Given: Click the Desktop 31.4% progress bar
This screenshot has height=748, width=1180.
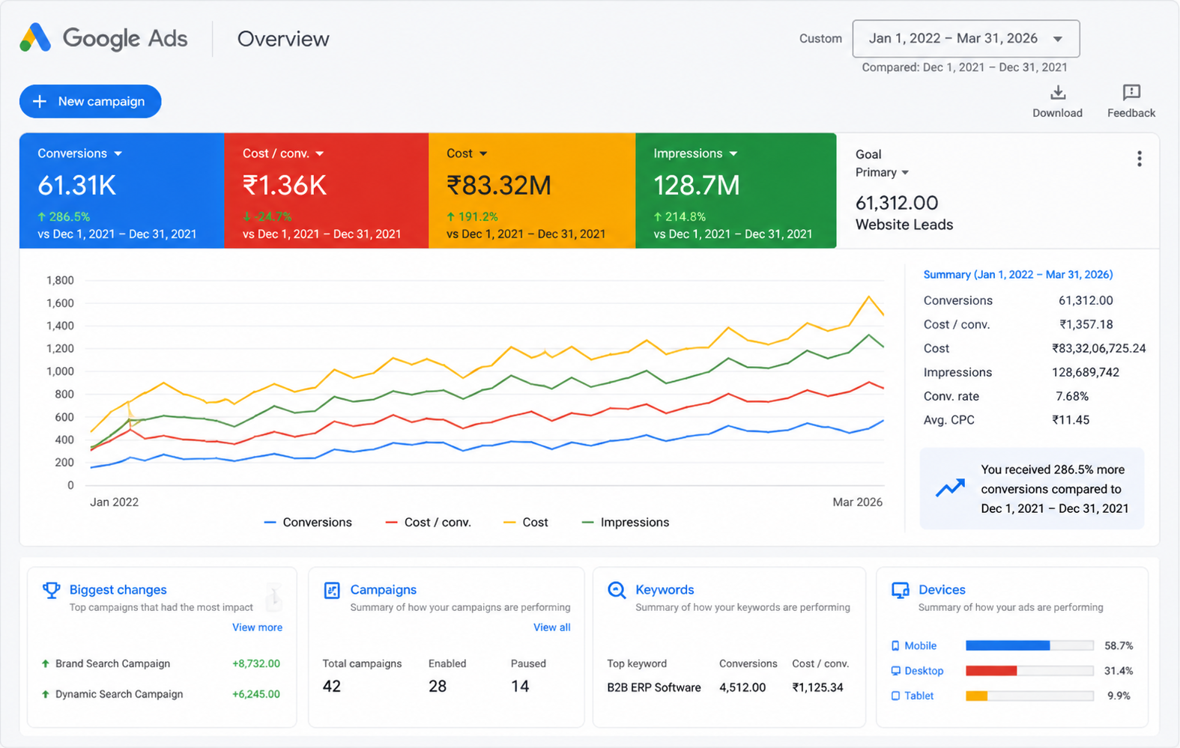Looking at the screenshot, I should click(1029, 671).
